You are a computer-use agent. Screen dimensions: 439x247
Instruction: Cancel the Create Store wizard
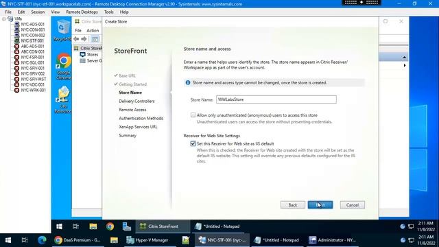352,205
